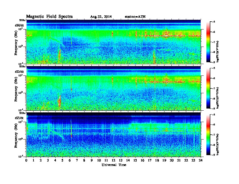Image resolution: width=239 pixels, height=184 pixels.
Task: Click the '-9' value on dH/dt color scale
Action: (x=214, y=62)
